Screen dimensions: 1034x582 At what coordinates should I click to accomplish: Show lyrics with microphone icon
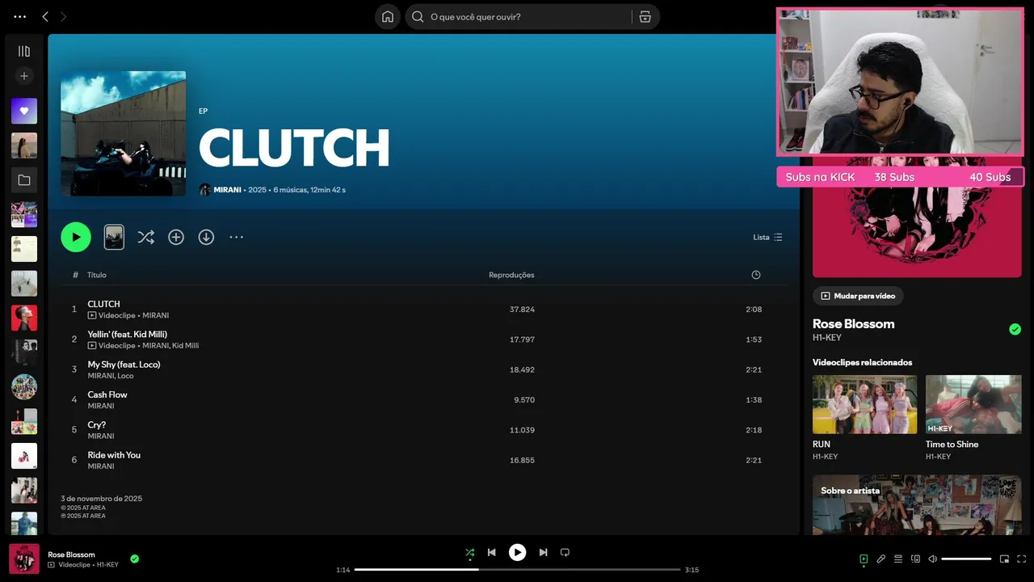point(881,559)
